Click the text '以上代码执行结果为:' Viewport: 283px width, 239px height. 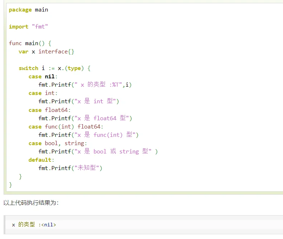point(31,203)
